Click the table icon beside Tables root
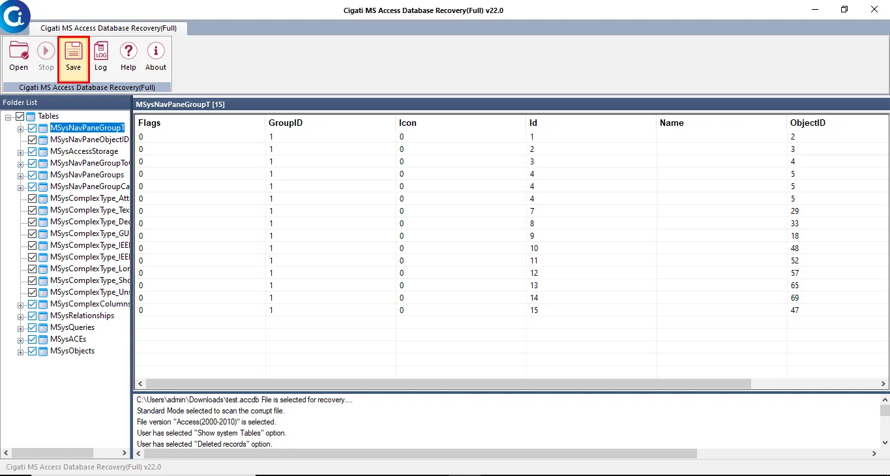Screen dimensions: 890x476 31,116
